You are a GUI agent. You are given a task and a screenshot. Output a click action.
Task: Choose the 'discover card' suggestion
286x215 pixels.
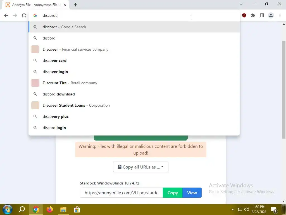[x=134, y=60]
